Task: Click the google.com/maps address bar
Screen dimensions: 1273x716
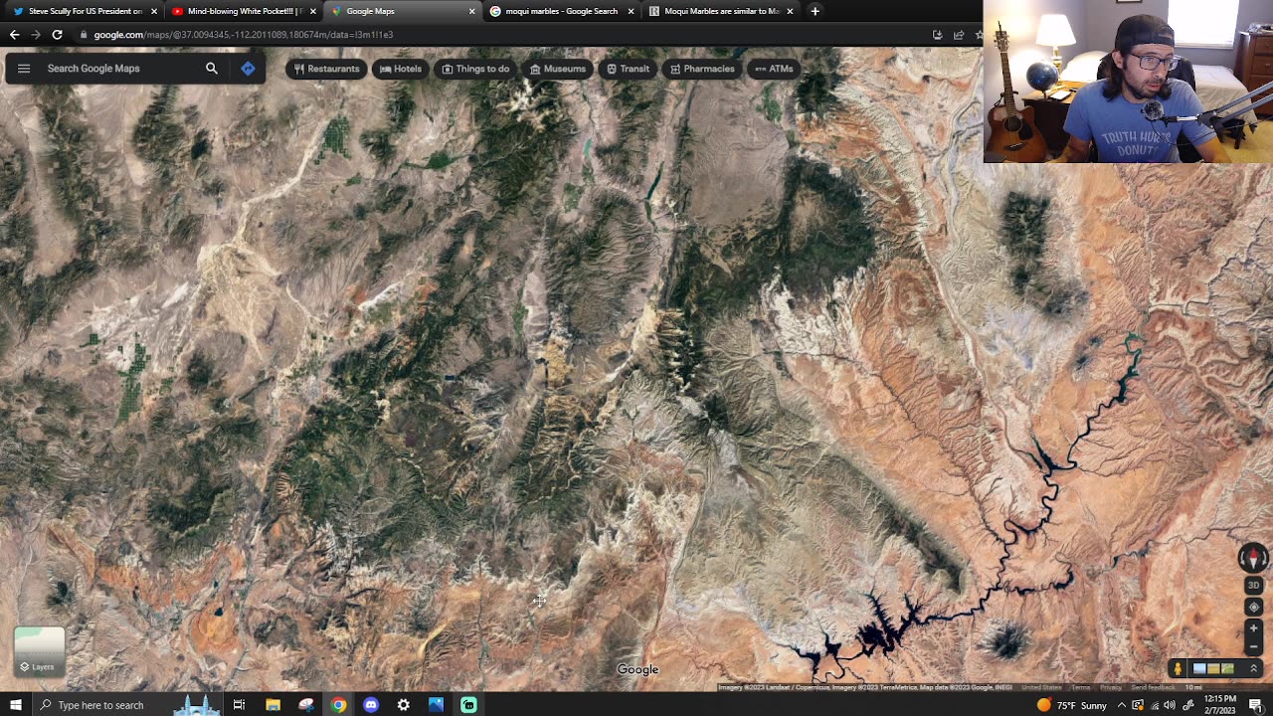Action: [x=497, y=35]
